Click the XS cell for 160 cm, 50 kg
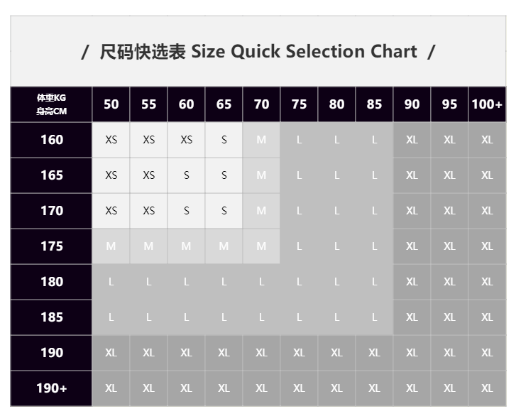Screen dimensions: 516x416 tap(111, 140)
